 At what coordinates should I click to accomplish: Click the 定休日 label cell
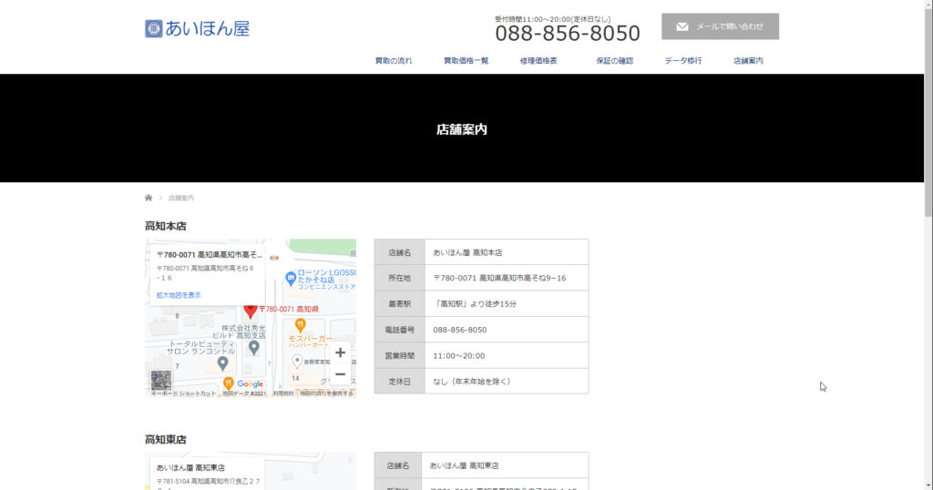[400, 382]
